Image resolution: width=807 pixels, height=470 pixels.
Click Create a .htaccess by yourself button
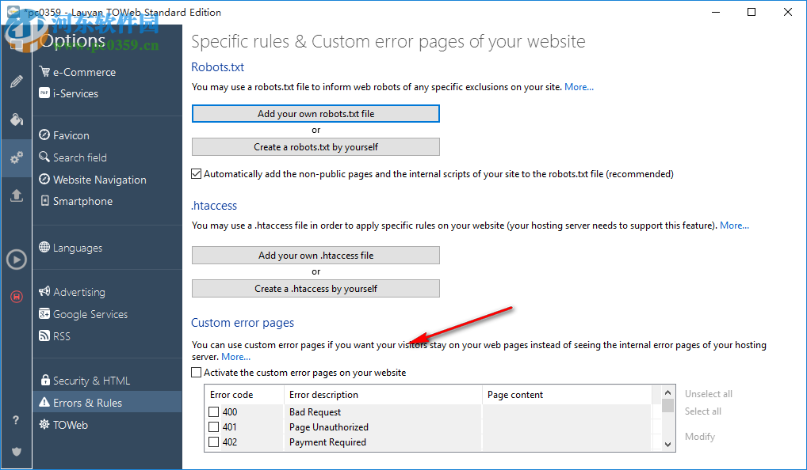point(316,289)
